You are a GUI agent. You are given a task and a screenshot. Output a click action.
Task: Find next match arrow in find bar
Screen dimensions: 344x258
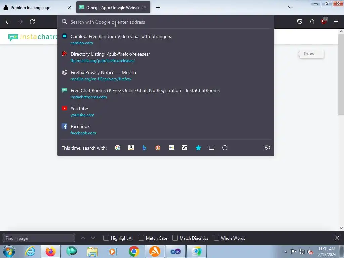[93, 238]
